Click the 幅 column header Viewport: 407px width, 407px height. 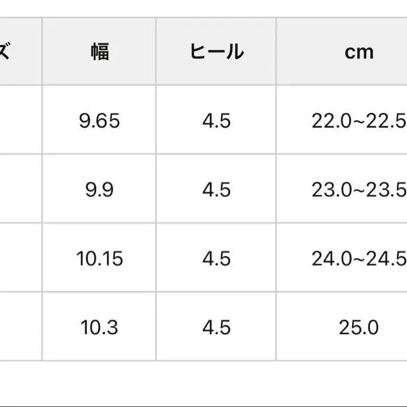pos(100,52)
